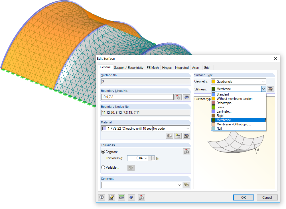
Task: Click the eye view icon at dialog bottom
Action: point(131,197)
